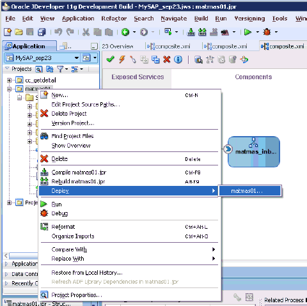307x306 pixels.
Task: Select matmas01... in Deploy submenu
Action: pos(250,191)
